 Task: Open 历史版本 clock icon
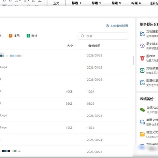[x=142, y=46]
